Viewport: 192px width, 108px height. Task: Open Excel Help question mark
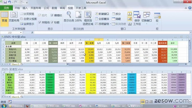click(190, 8)
